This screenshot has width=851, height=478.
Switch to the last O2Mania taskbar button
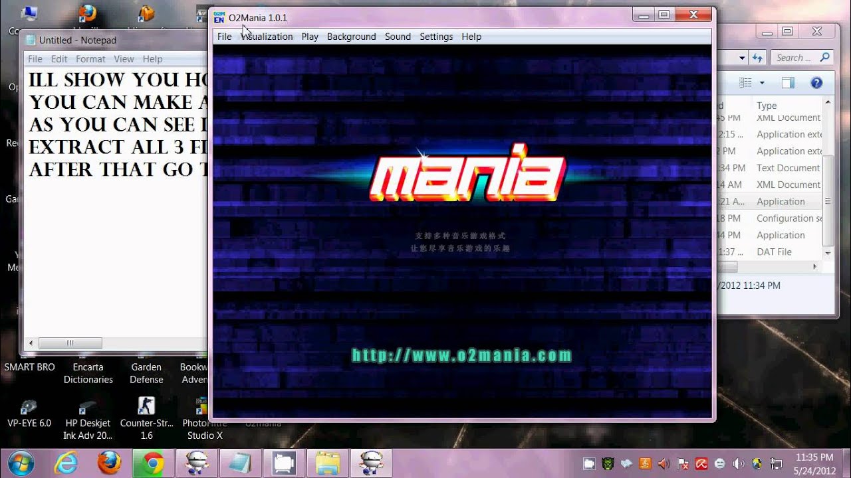pos(372,463)
